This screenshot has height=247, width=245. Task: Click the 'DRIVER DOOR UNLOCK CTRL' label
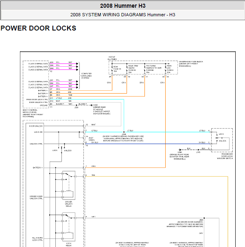point(36,197)
